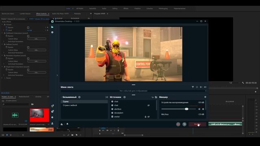Collapse the Multiband Compressor effect group
This screenshot has height=146, width=260.
pos(2,33)
